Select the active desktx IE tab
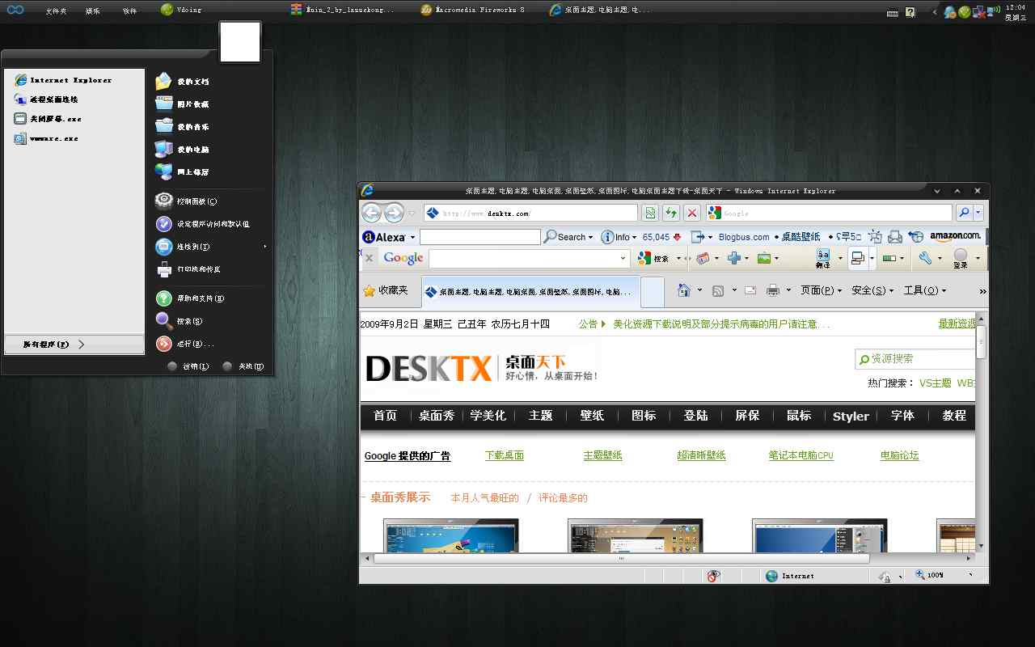 tap(530, 291)
